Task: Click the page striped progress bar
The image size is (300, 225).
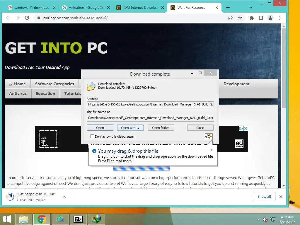Action: (x=142, y=169)
